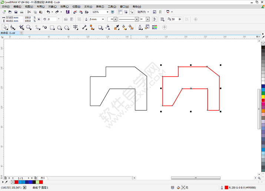The width and height of the screenshot is (265, 191).
Task: Select the Zoom magnifier tool
Action: (x=29, y=27)
